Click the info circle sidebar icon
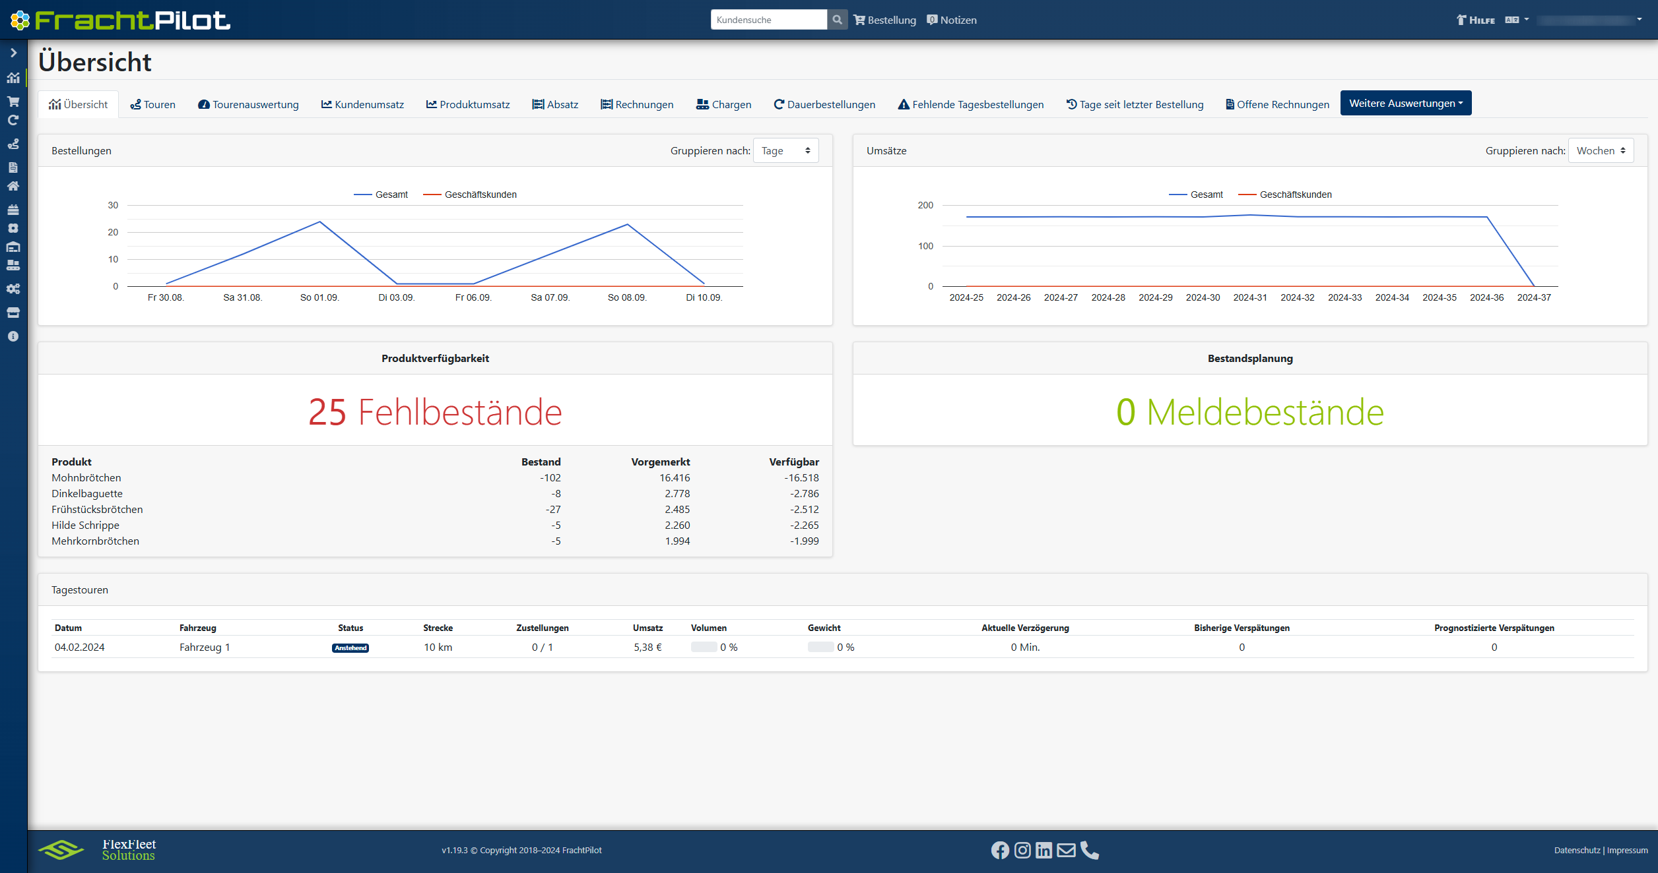Screen dimensions: 1658x873 (x=13, y=336)
